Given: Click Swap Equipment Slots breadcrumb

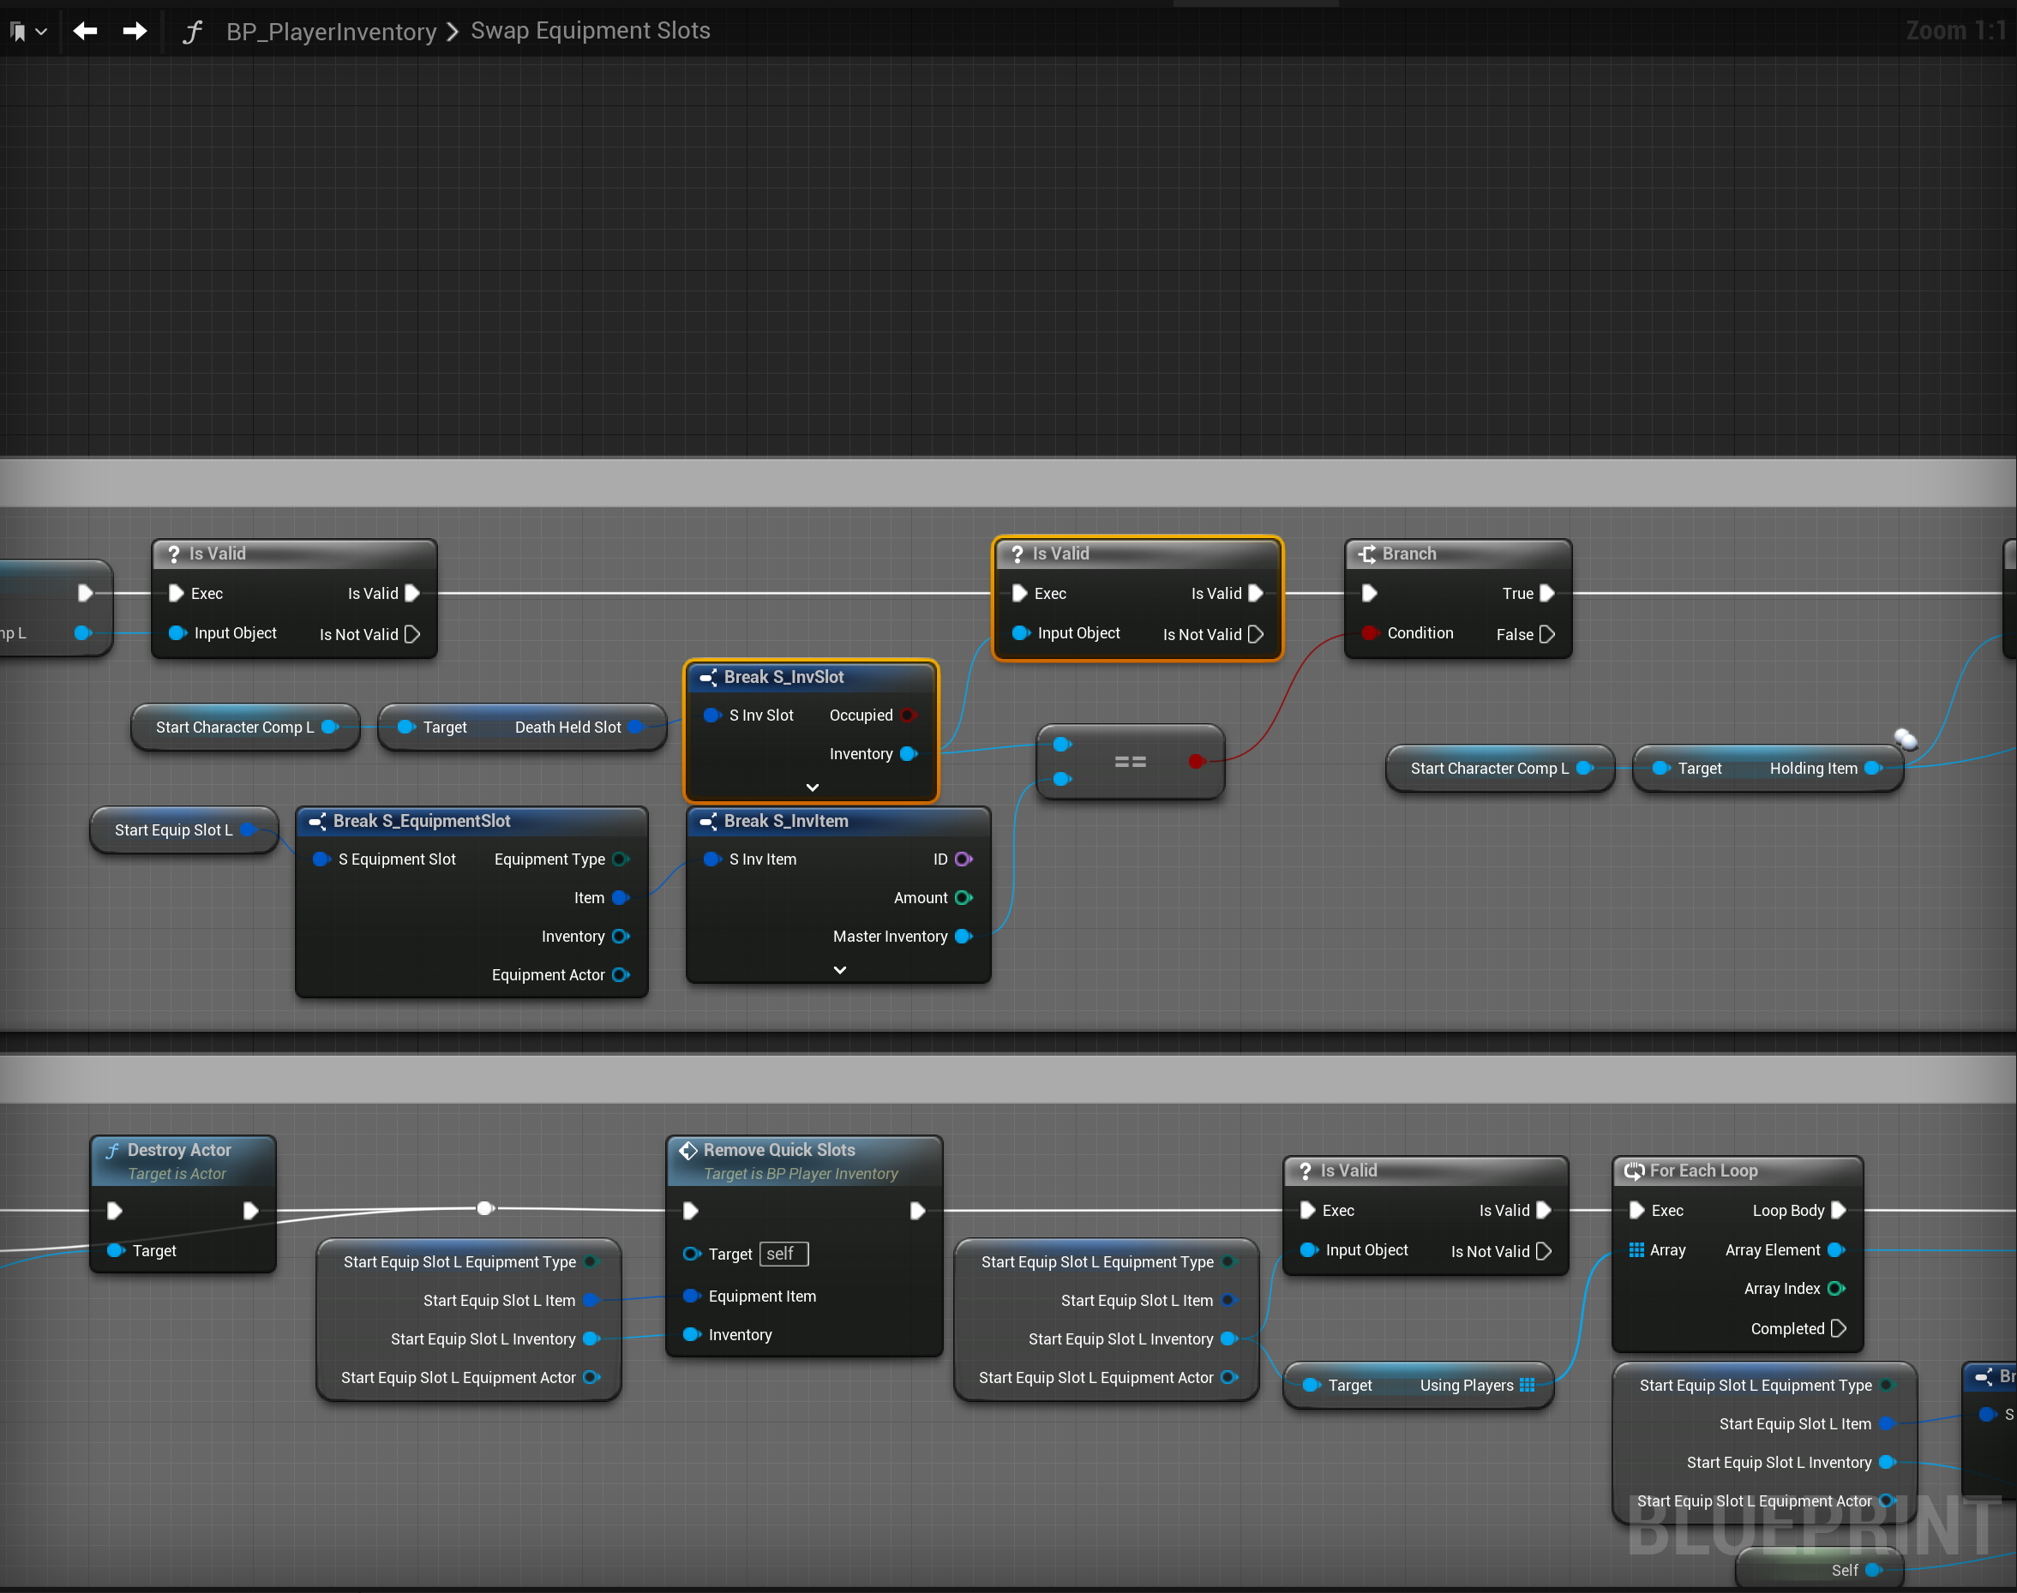Looking at the screenshot, I should pyautogui.click(x=590, y=31).
